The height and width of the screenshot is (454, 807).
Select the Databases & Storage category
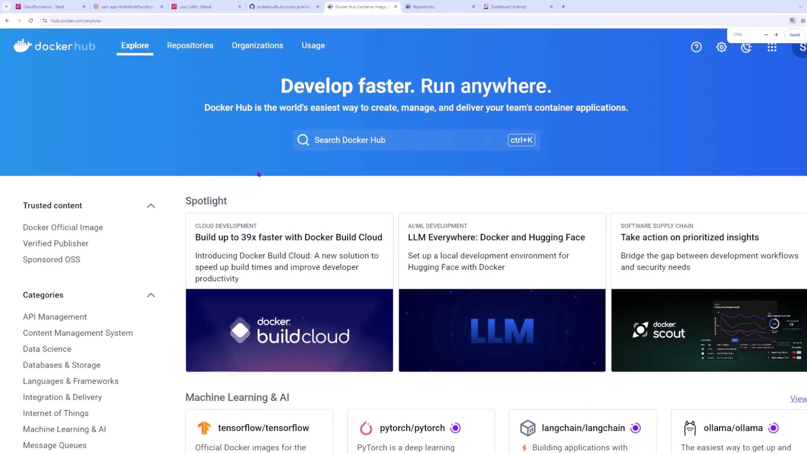tap(62, 365)
